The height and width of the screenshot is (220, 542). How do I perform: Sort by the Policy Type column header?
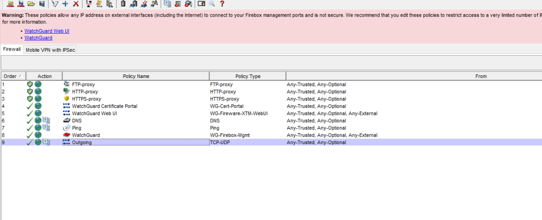(248, 76)
